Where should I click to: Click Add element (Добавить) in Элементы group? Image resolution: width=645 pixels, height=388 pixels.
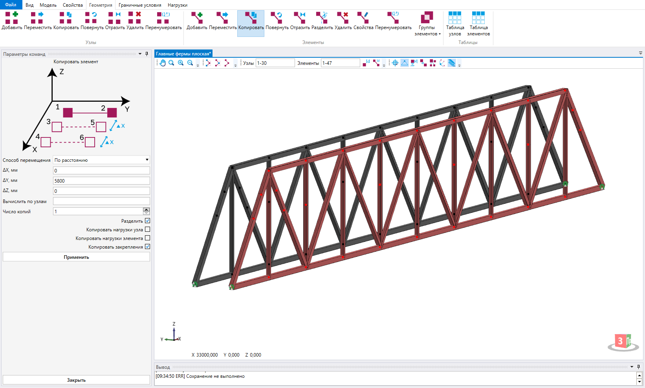pyautogui.click(x=197, y=21)
